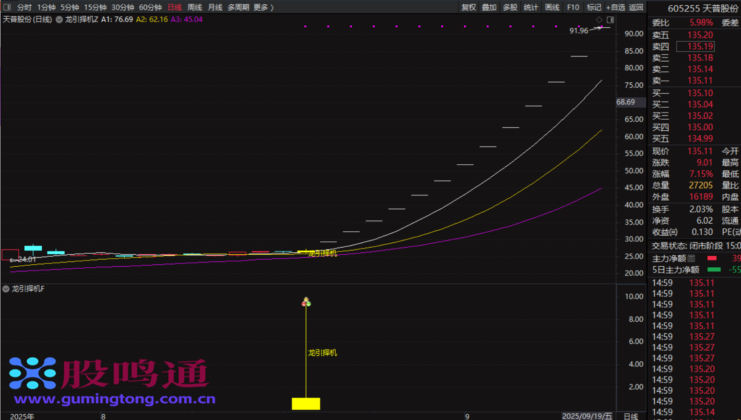Click the 卖四 price 135.19 box
Image resolution: width=741 pixels, height=420 pixels.
click(x=695, y=46)
